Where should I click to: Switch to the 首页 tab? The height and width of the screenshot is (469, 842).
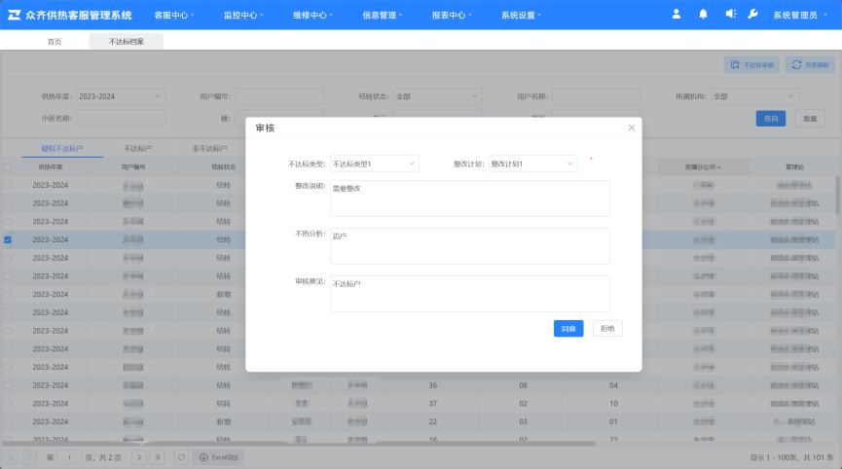point(55,42)
